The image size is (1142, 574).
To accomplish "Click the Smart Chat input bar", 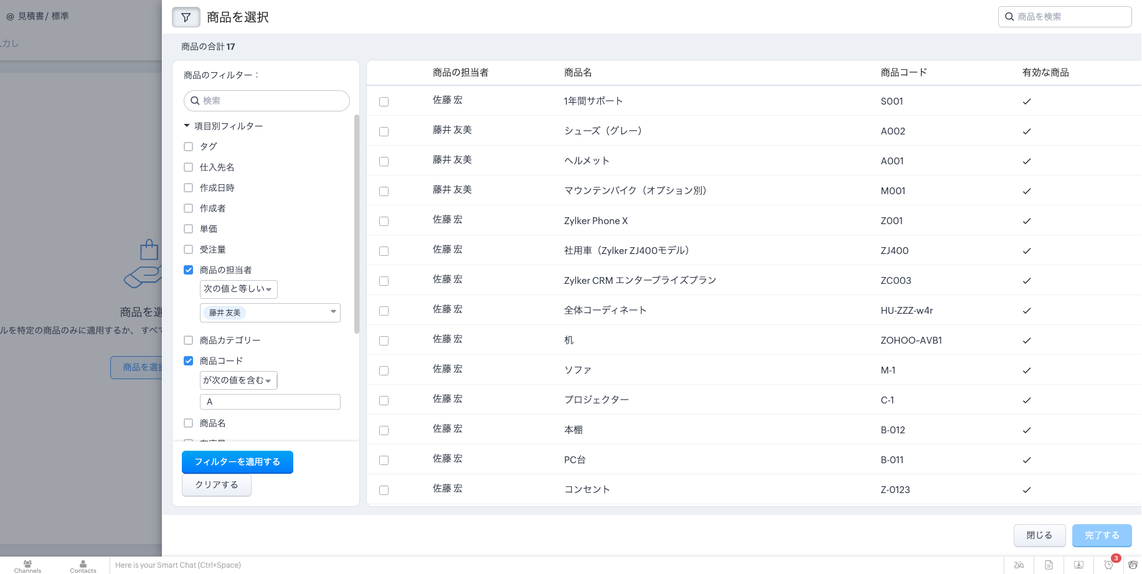I will pos(556,565).
